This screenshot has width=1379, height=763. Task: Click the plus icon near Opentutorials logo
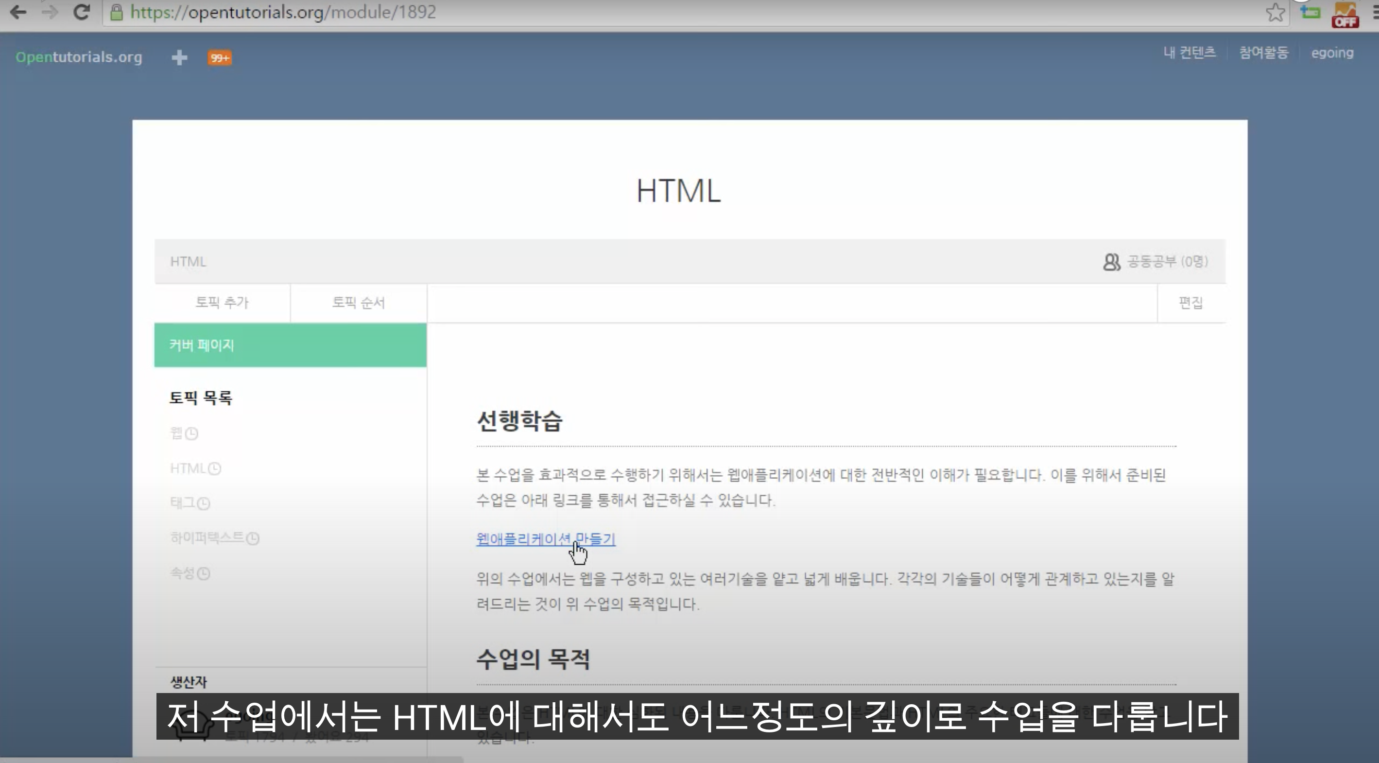coord(179,57)
